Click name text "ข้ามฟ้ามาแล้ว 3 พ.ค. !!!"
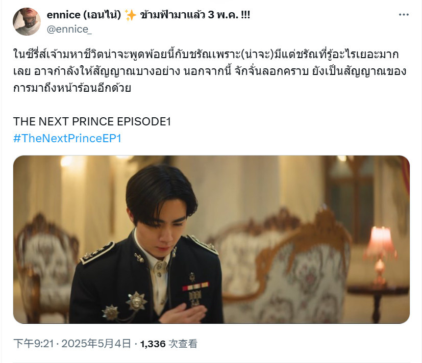 click(195, 15)
